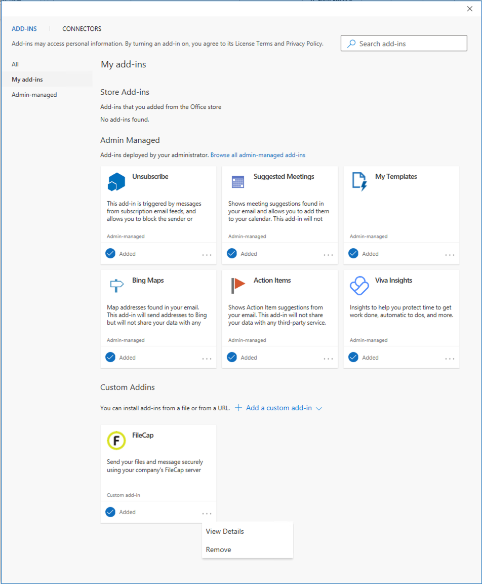Toggle the Added checkmark on Bing Maps
482x584 pixels.
(x=110, y=357)
